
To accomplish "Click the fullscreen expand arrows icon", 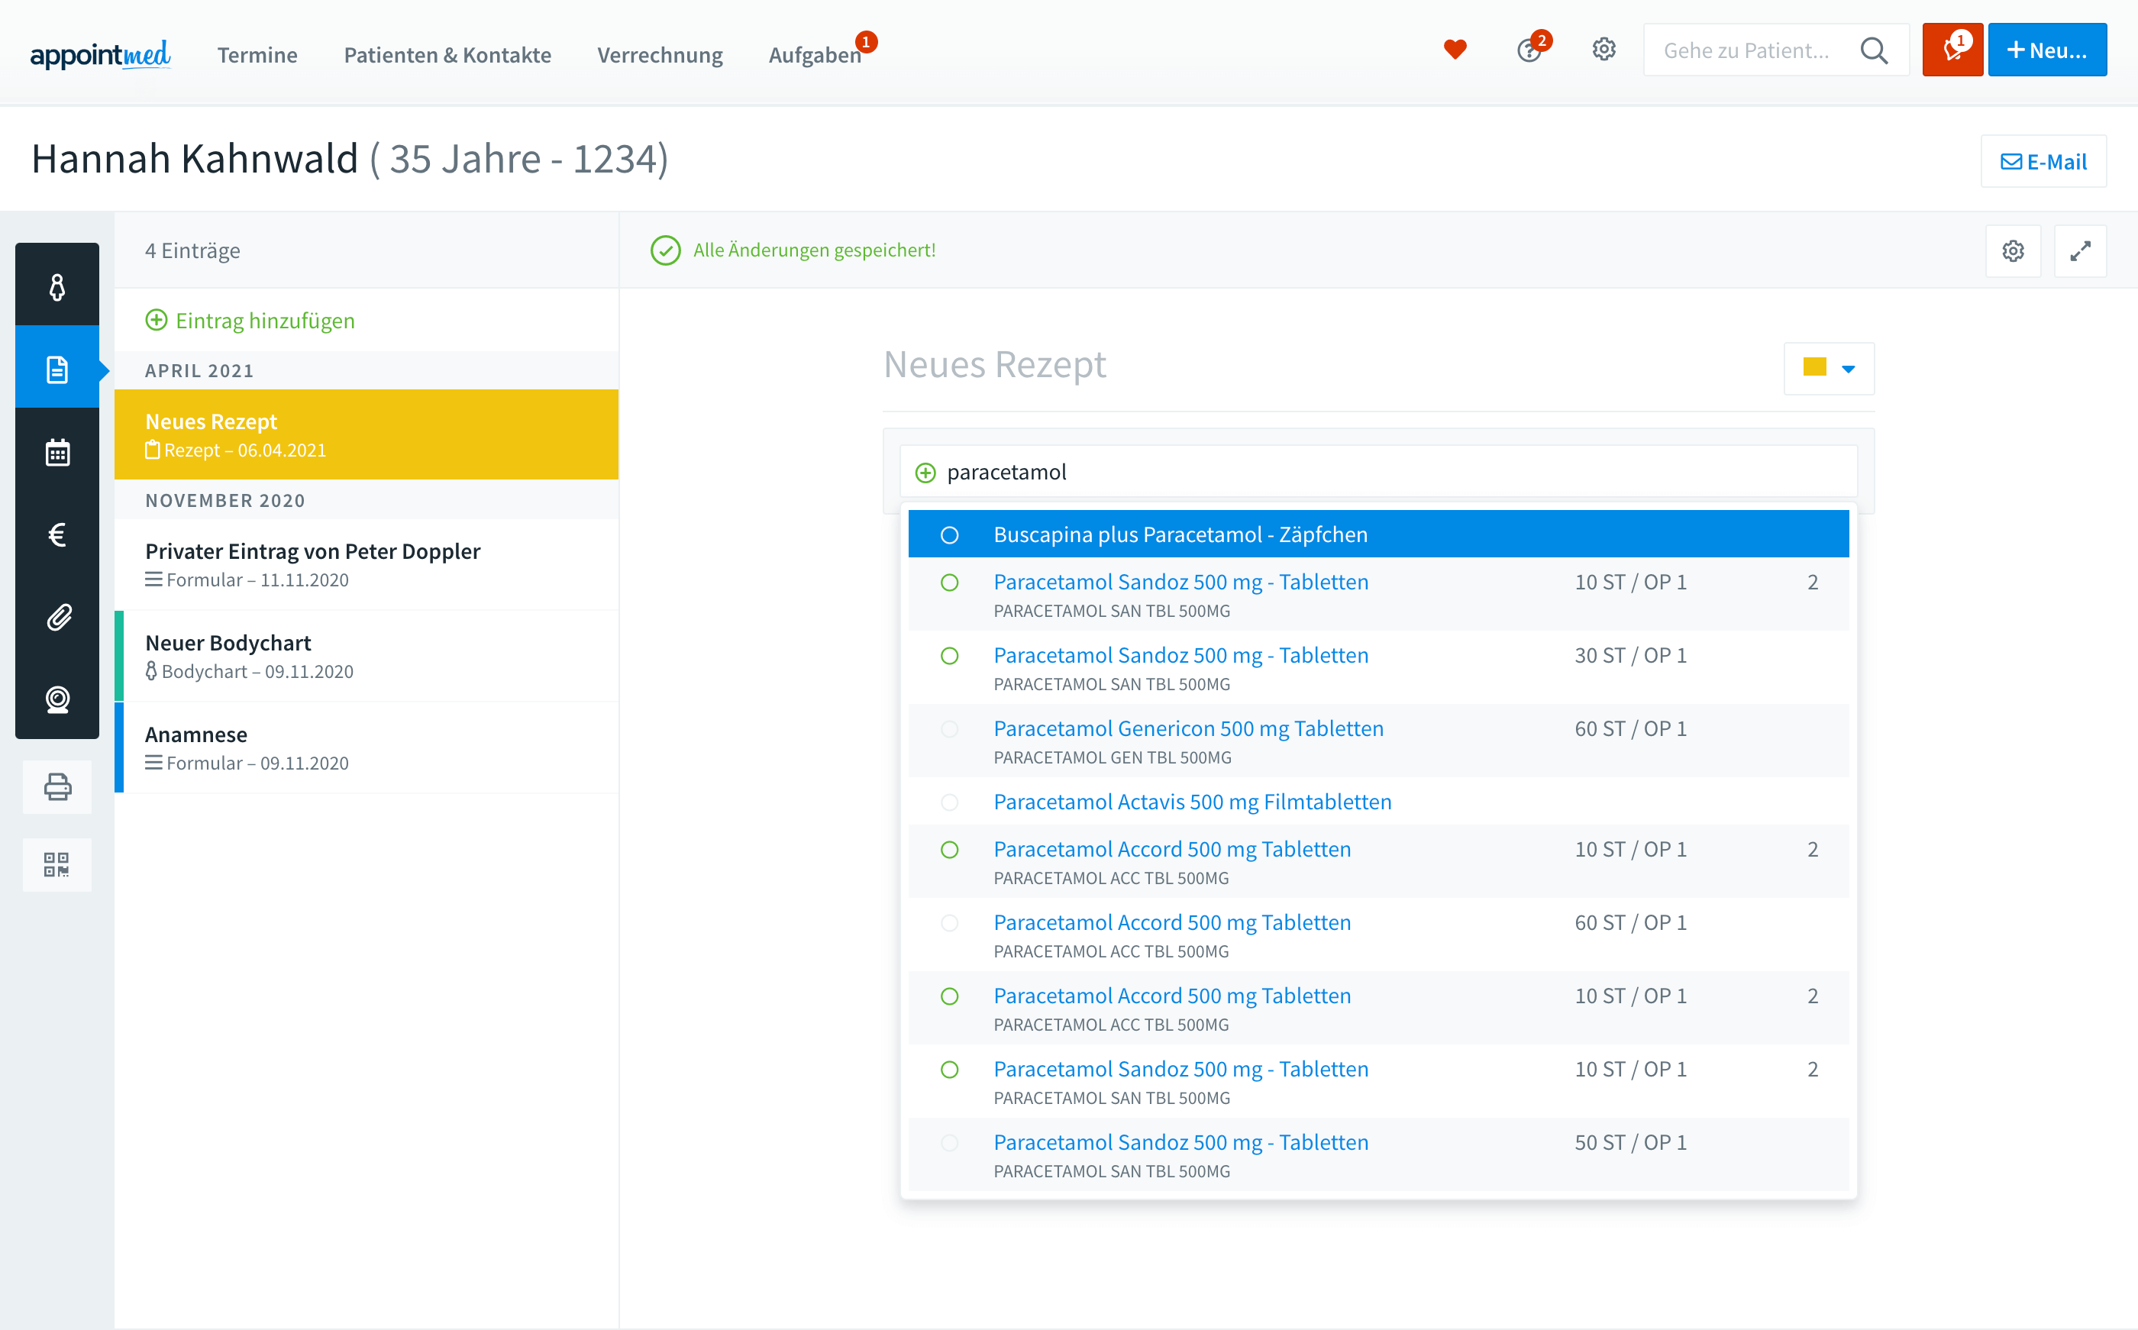I will pyautogui.click(x=2080, y=252).
